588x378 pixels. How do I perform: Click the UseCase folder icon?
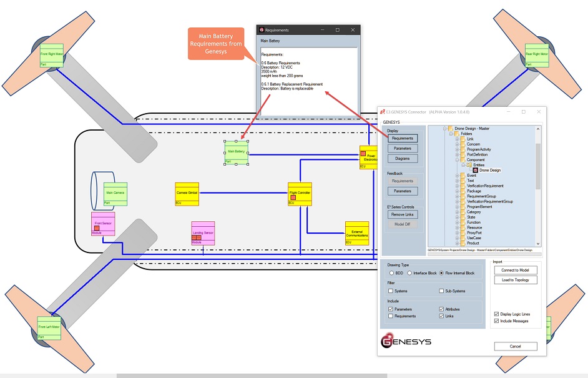pyautogui.click(x=463, y=238)
